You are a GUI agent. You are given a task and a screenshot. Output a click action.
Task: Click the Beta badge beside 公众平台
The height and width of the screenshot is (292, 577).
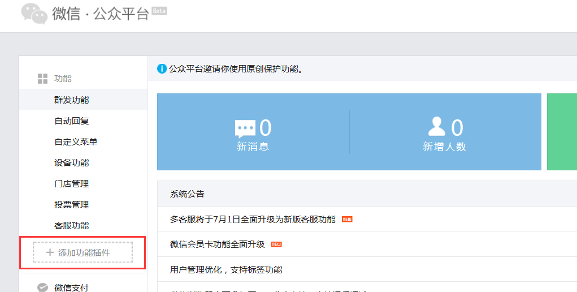coord(159,11)
